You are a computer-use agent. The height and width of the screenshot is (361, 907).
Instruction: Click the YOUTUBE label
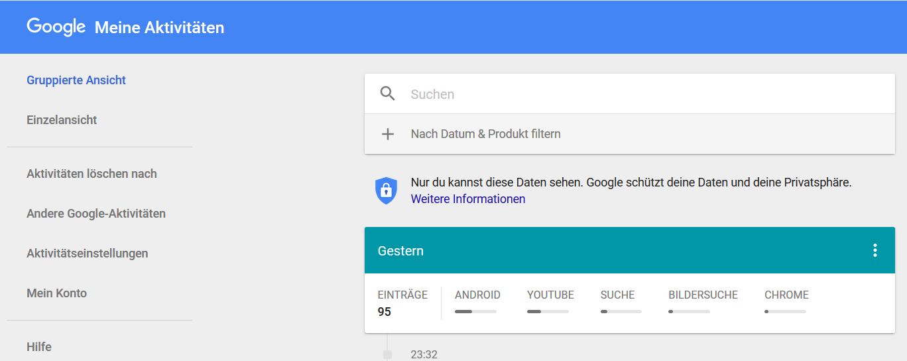[x=550, y=295]
